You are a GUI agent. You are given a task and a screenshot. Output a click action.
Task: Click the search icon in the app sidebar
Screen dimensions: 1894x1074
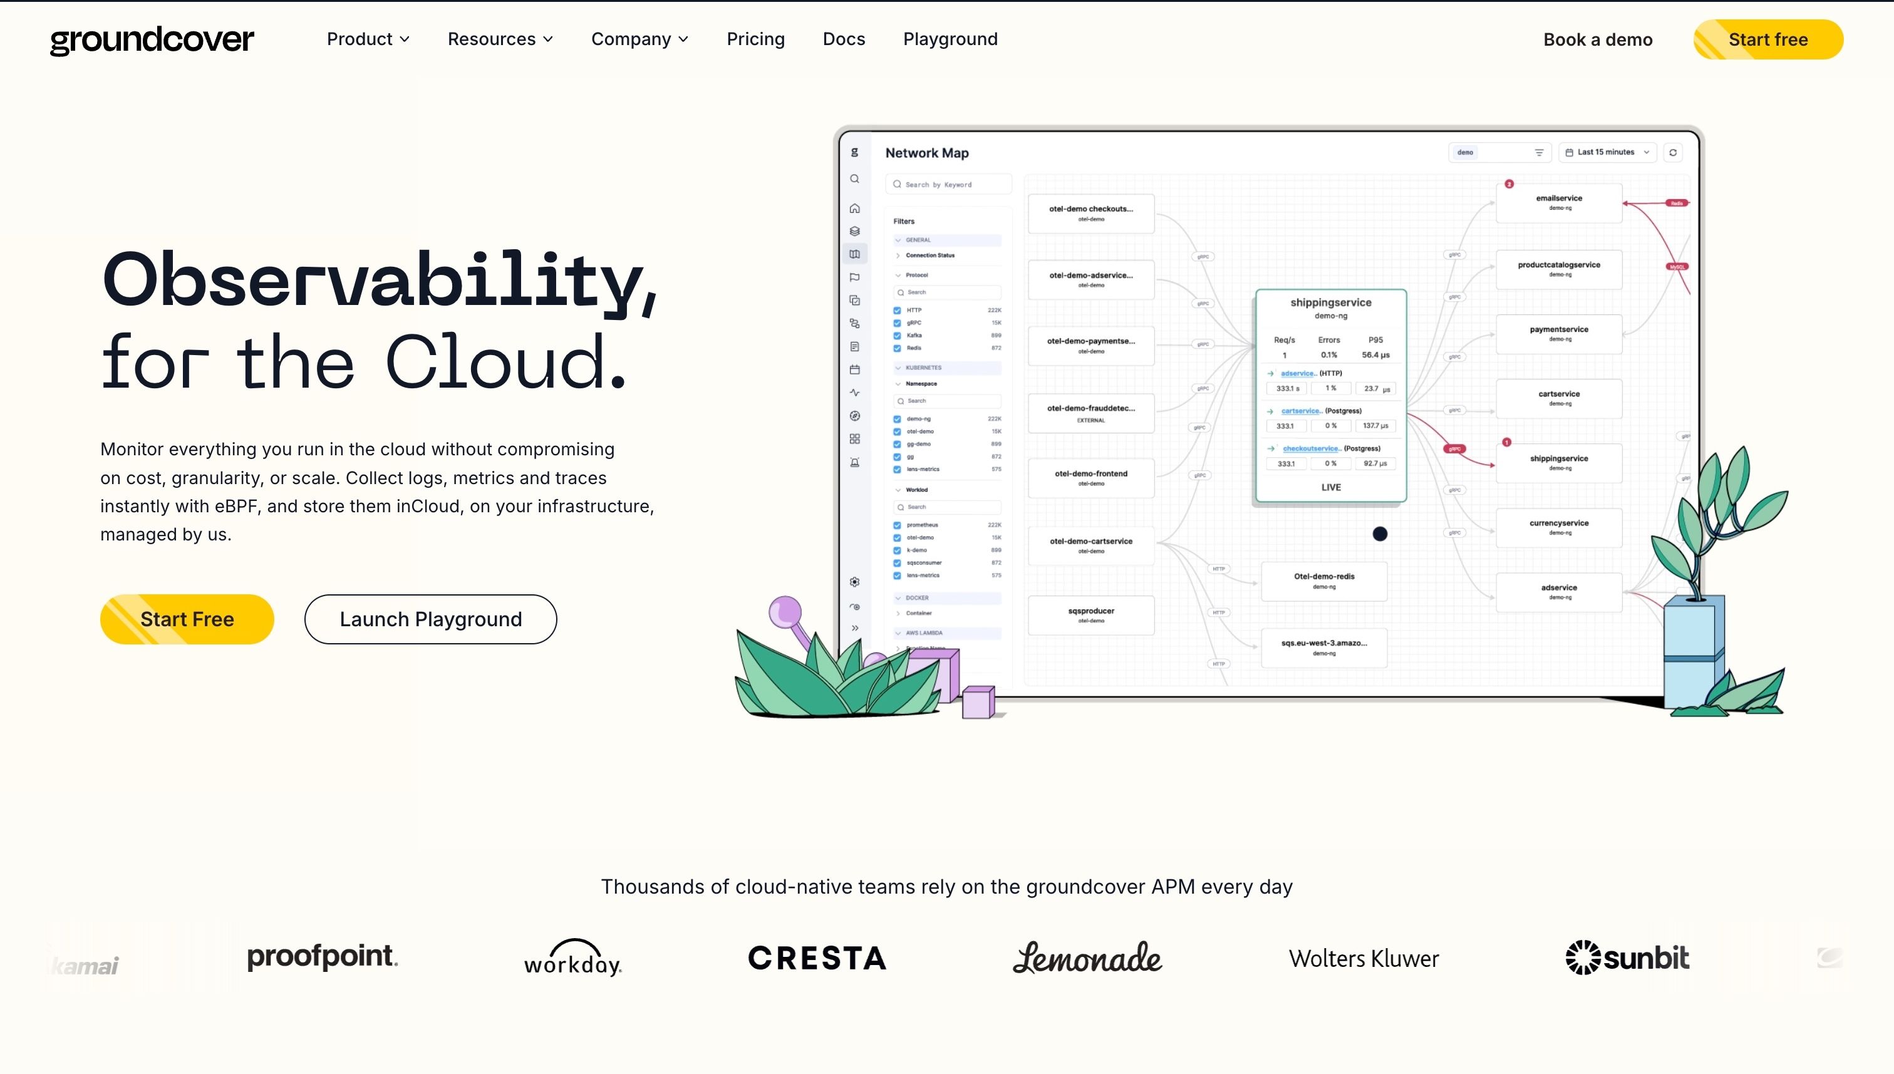[x=855, y=179]
